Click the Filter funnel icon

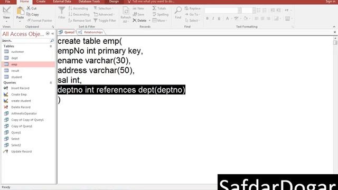[61, 13]
